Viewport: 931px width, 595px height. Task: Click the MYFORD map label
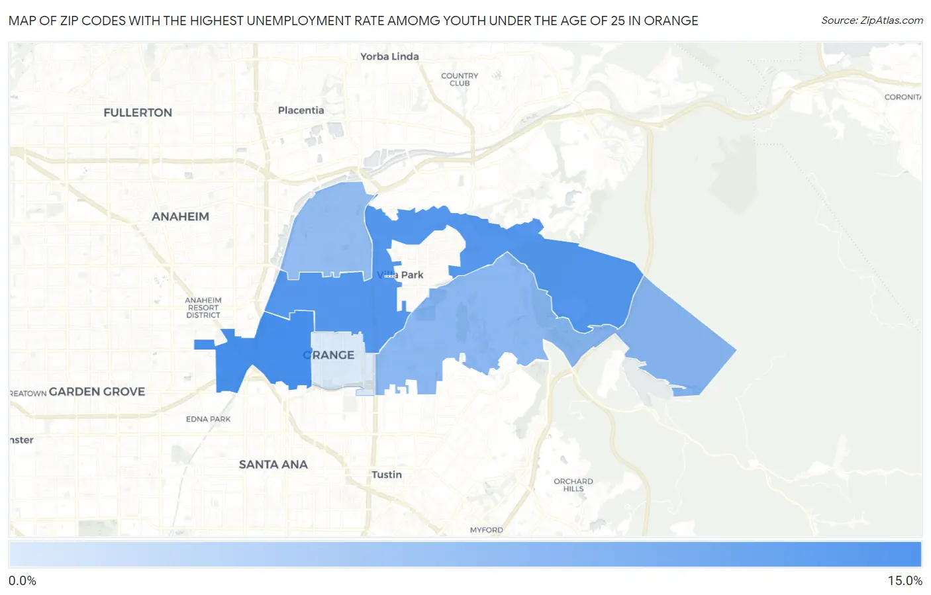487,530
